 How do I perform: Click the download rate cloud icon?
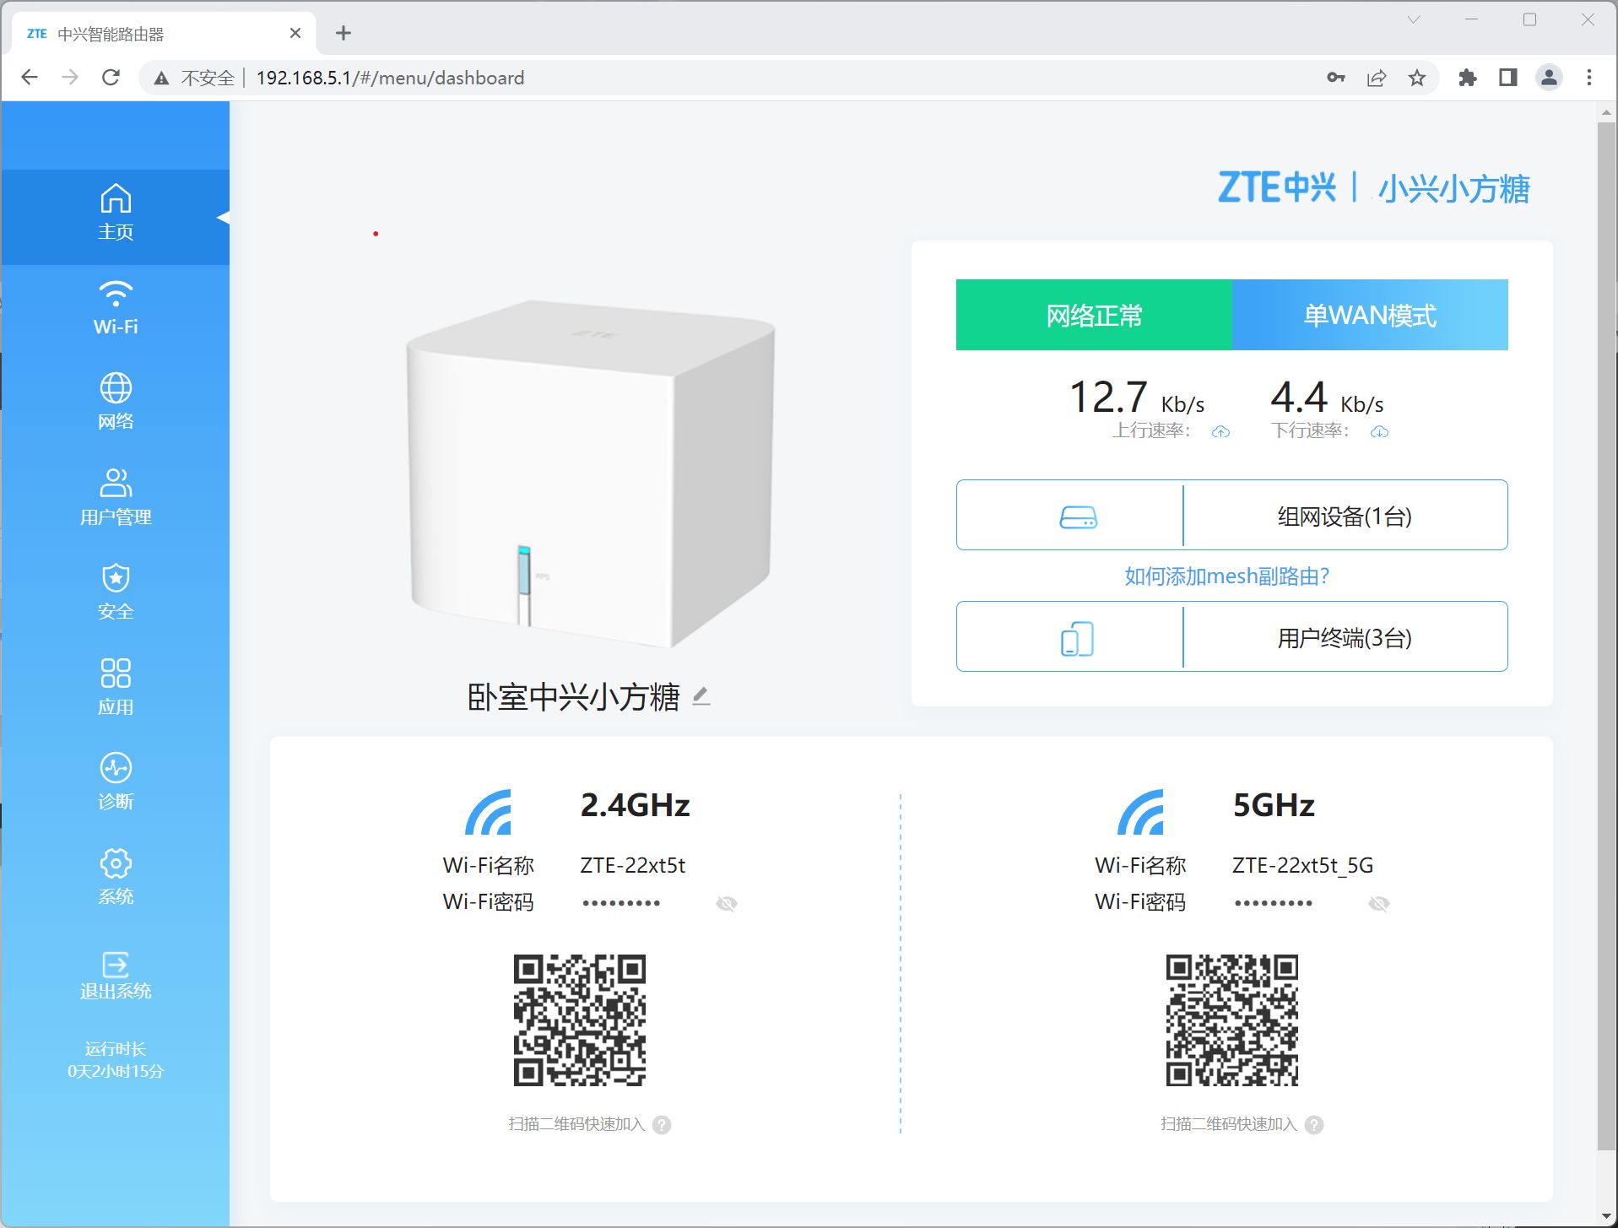[x=1379, y=432]
